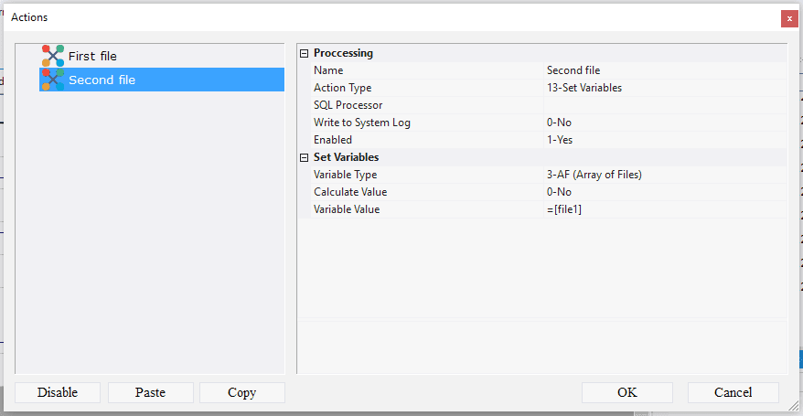Toggle the Calculate Value setting
803x416 pixels.
664,192
